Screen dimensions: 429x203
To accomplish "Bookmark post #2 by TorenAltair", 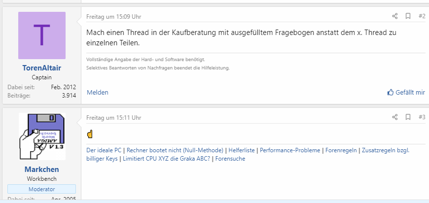I will (x=408, y=16).
